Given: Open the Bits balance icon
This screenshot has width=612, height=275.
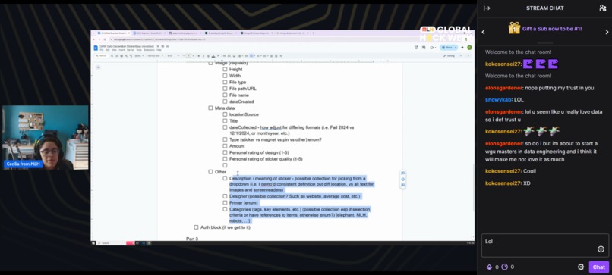Looking at the screenshot, I should (489, 267).
